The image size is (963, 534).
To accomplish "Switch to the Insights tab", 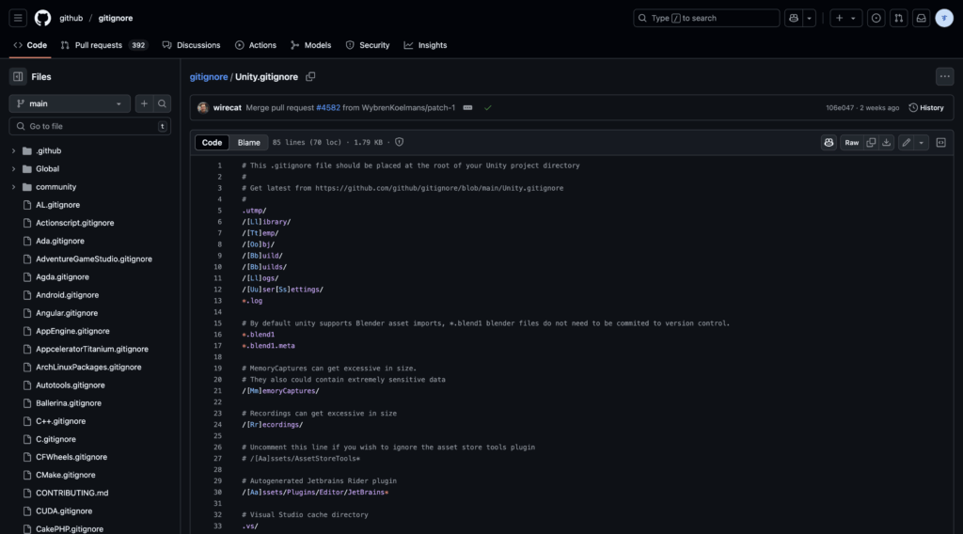I will click(425, 45).
